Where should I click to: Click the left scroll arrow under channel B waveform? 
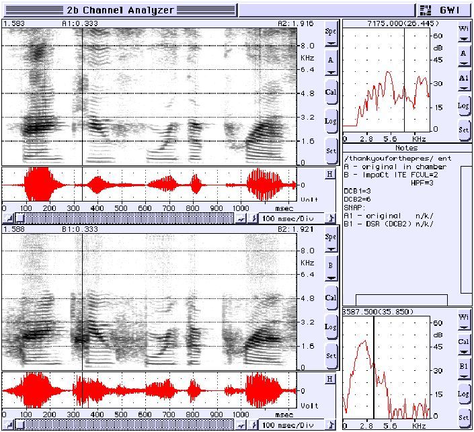9,425
